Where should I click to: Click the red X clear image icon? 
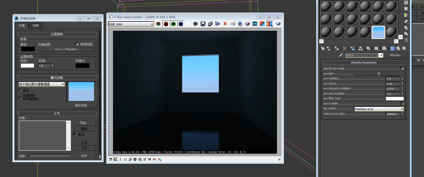pos(225,24)
